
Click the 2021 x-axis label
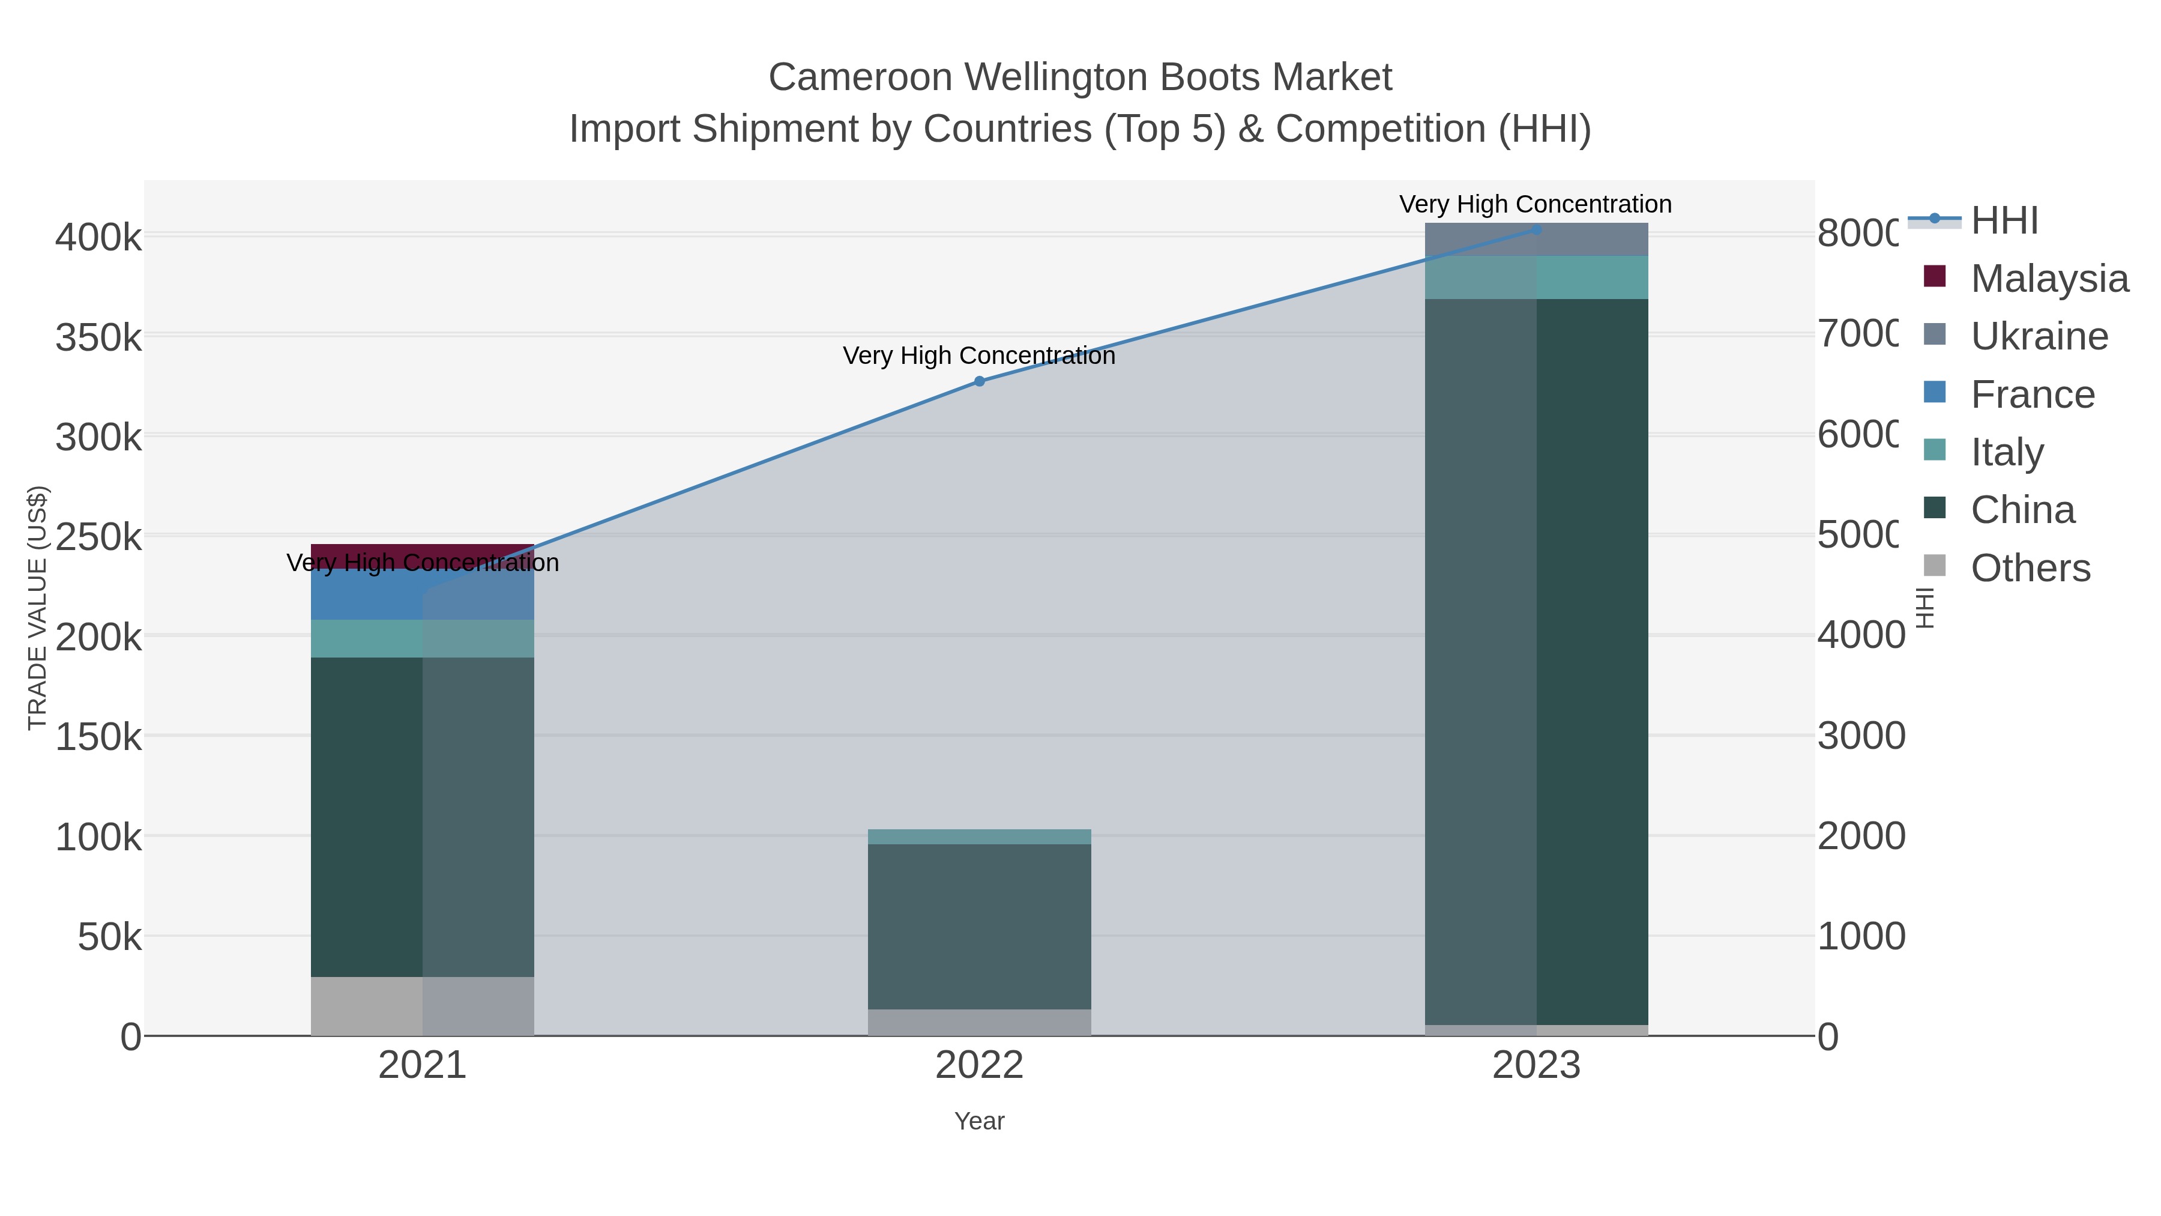pos(423,1066)
